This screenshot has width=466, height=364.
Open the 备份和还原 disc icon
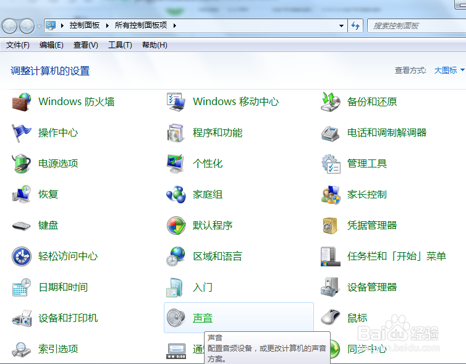331,101
